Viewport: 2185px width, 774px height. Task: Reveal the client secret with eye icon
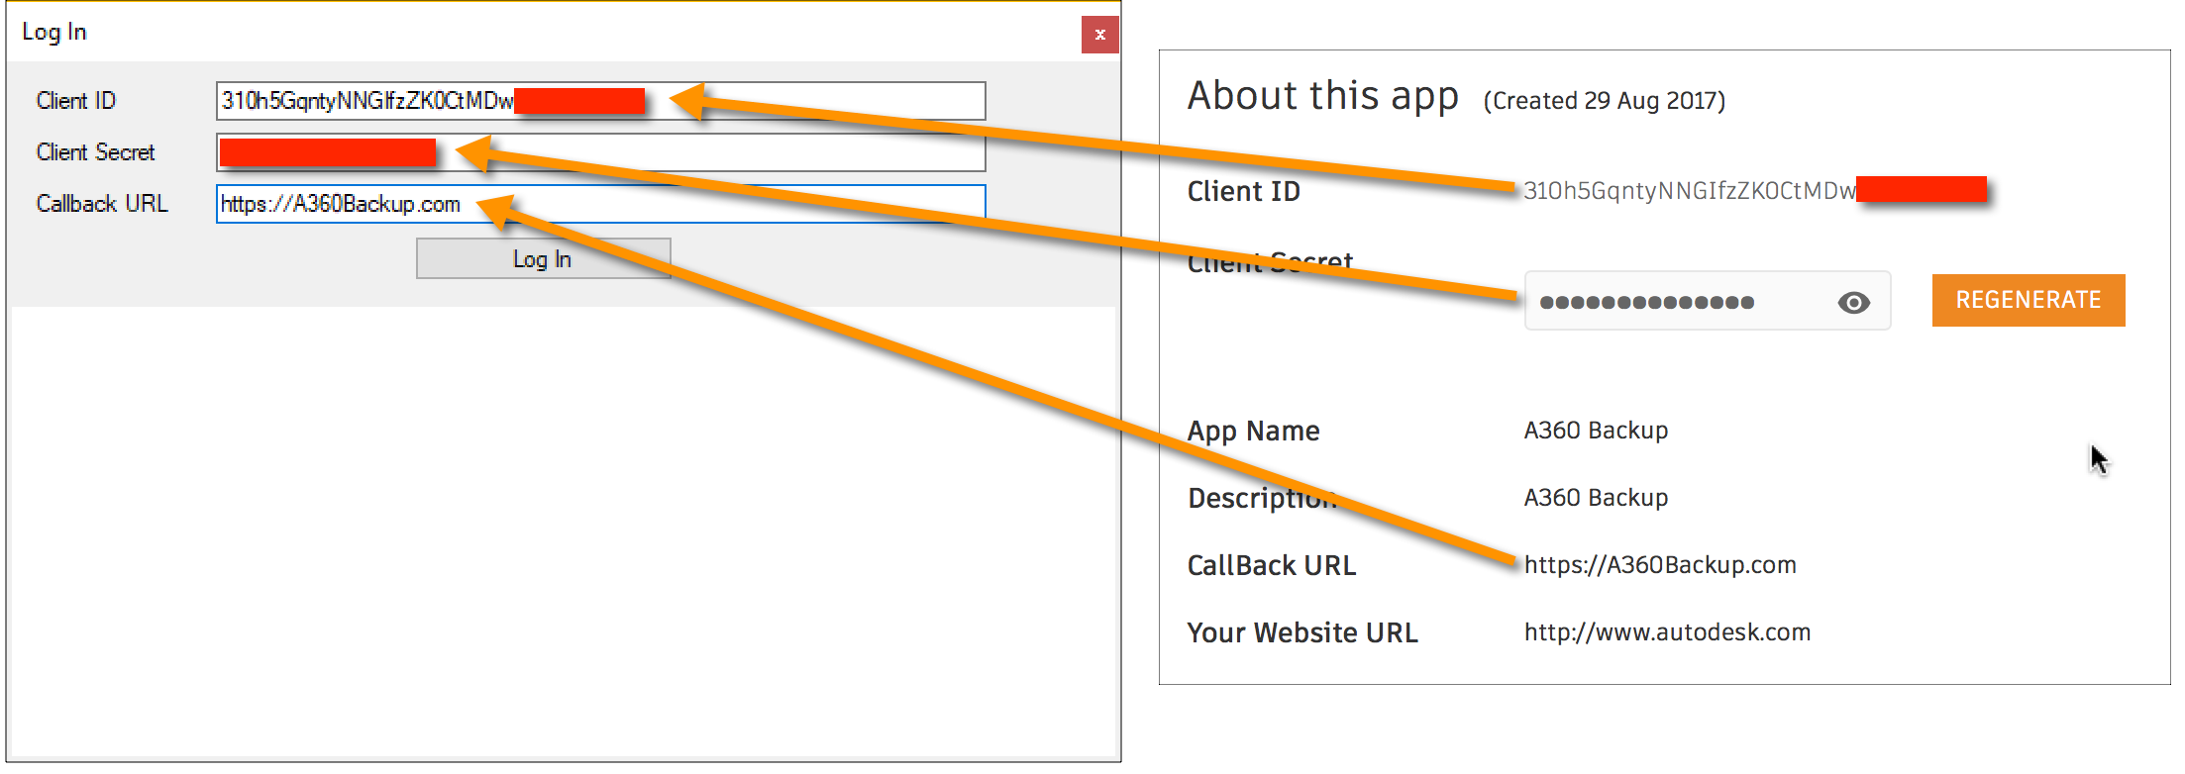pyautogui.click(x=1853, y=302)
